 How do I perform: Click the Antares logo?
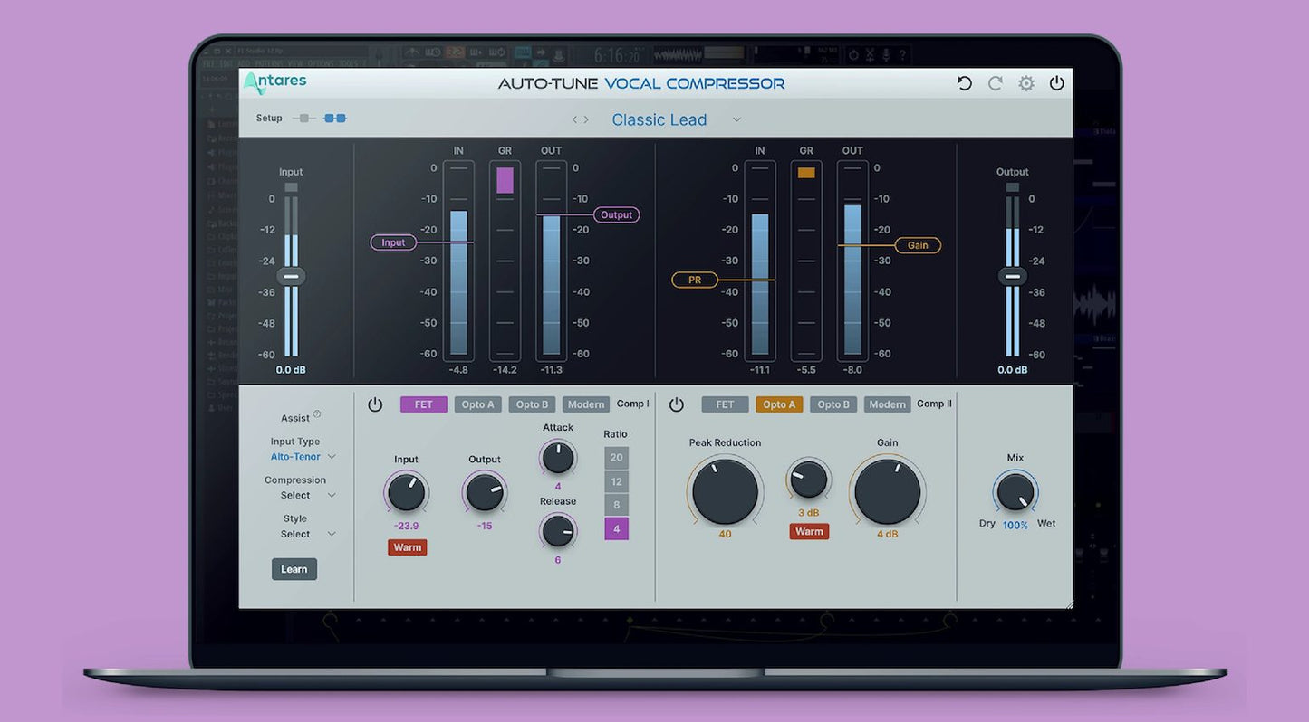tap(274, 82)
